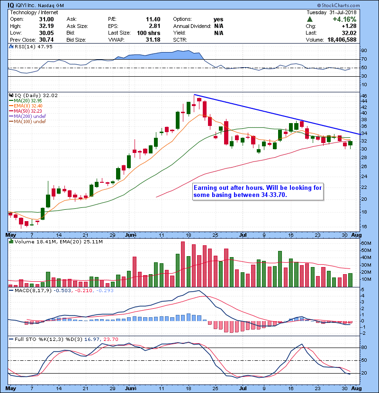Click the RSI(14) indicator icon
The width and height of the screenshot is (379, 393).
click(11, 46)
